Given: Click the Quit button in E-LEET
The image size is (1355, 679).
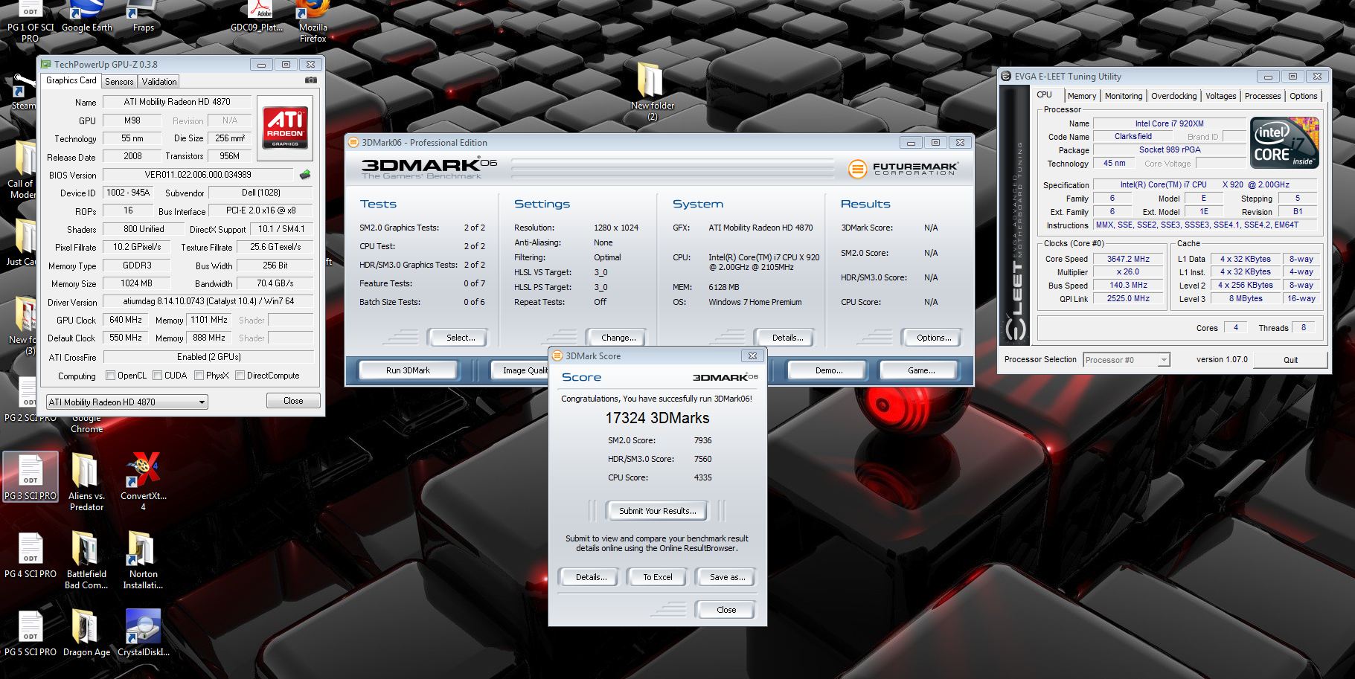Looking at the screenshot, I should point(1290,360).
